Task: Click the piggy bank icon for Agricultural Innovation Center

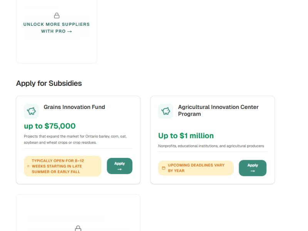Action: click(166, 111)
